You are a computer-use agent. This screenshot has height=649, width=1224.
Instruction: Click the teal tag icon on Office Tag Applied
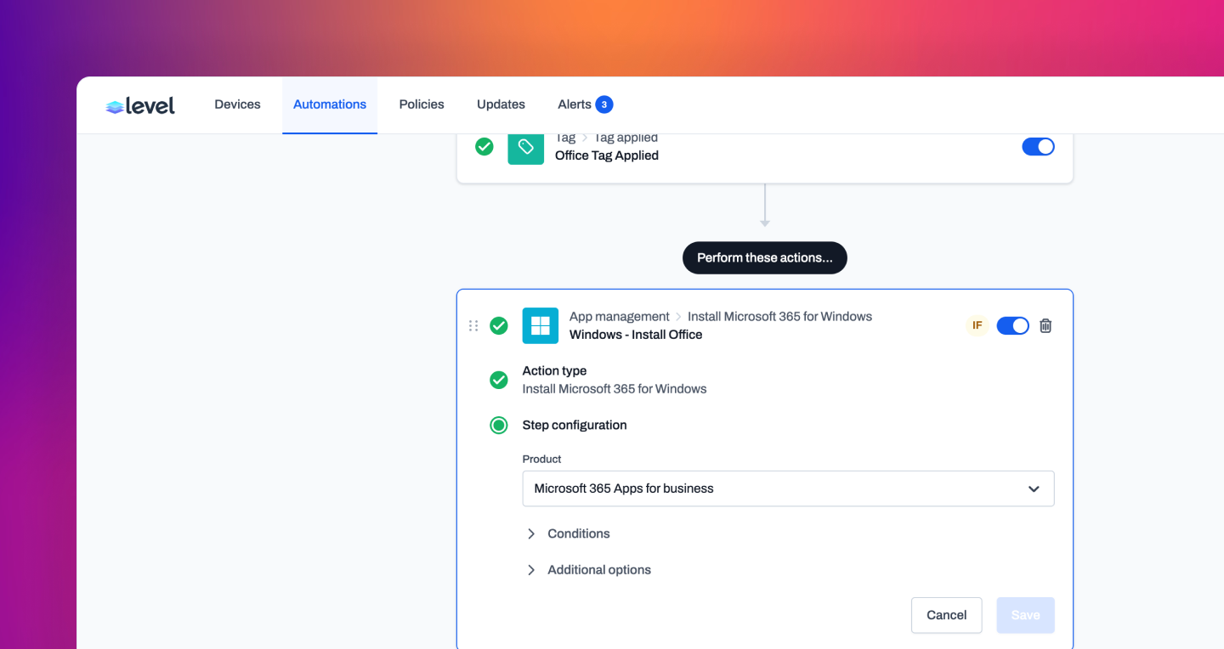pyautogui.click(x=526, y=147)
